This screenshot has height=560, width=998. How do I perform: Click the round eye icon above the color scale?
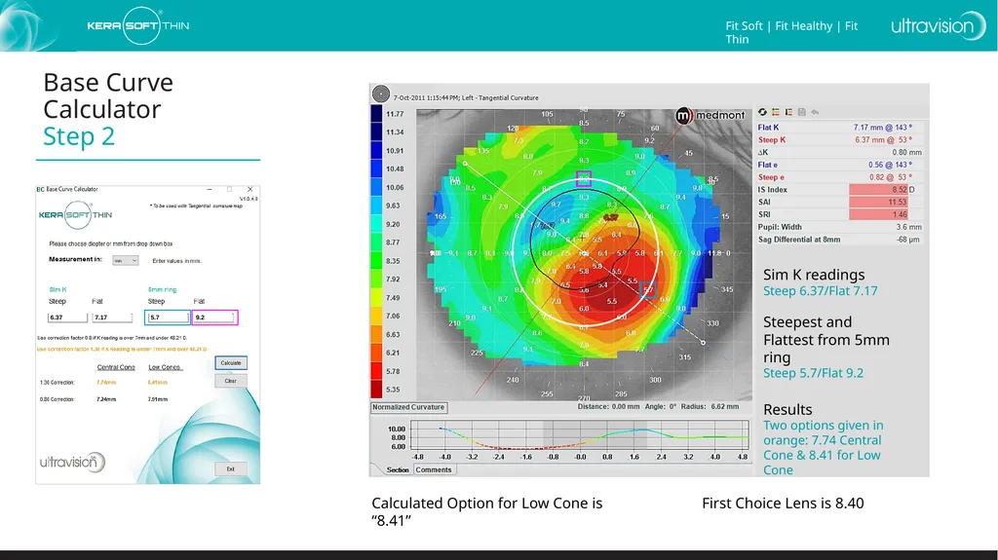pos(381,94)
